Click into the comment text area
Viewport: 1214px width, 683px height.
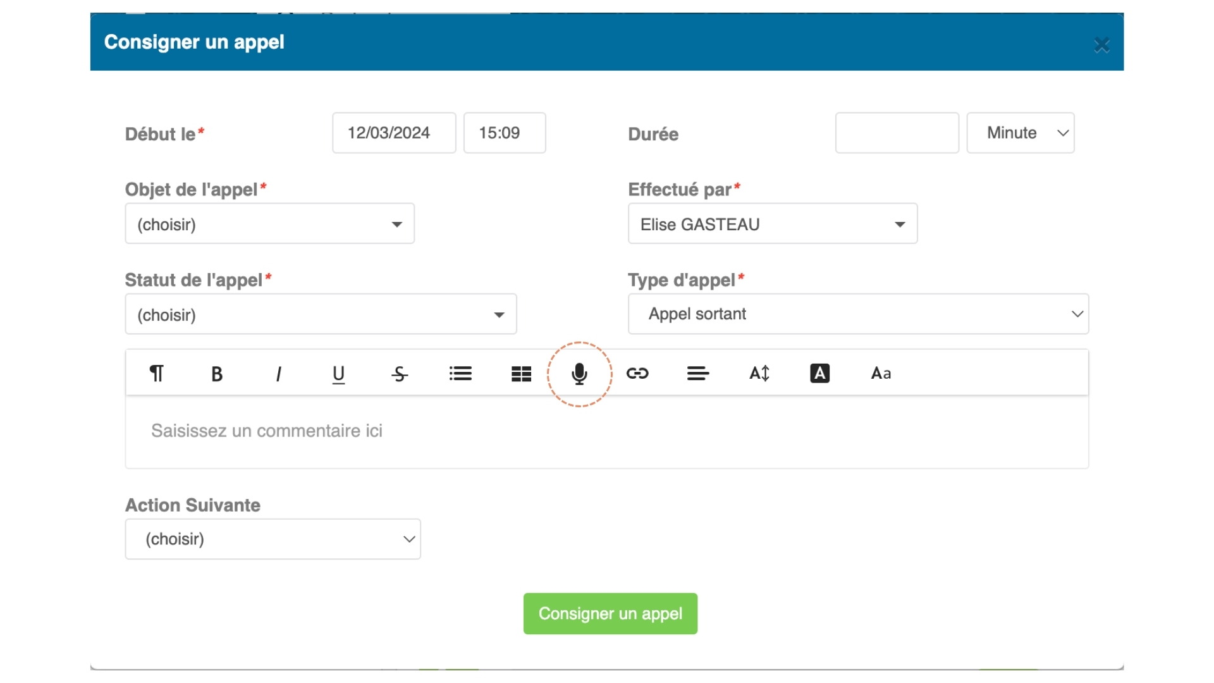pos(607,432)
